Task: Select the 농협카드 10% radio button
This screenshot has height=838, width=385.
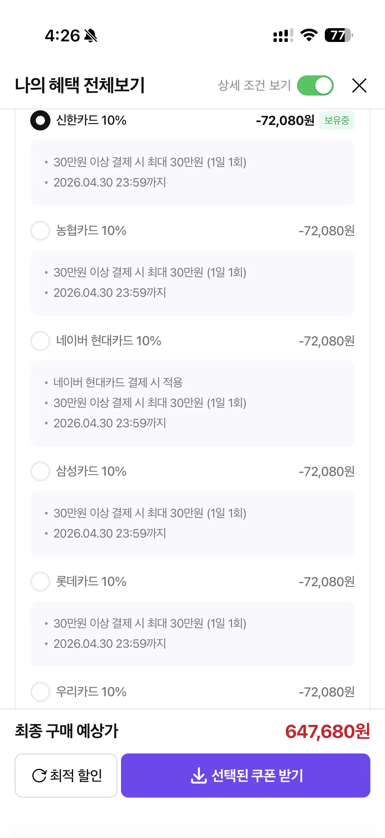Action: pyautogui.click(x=40, y=231)
